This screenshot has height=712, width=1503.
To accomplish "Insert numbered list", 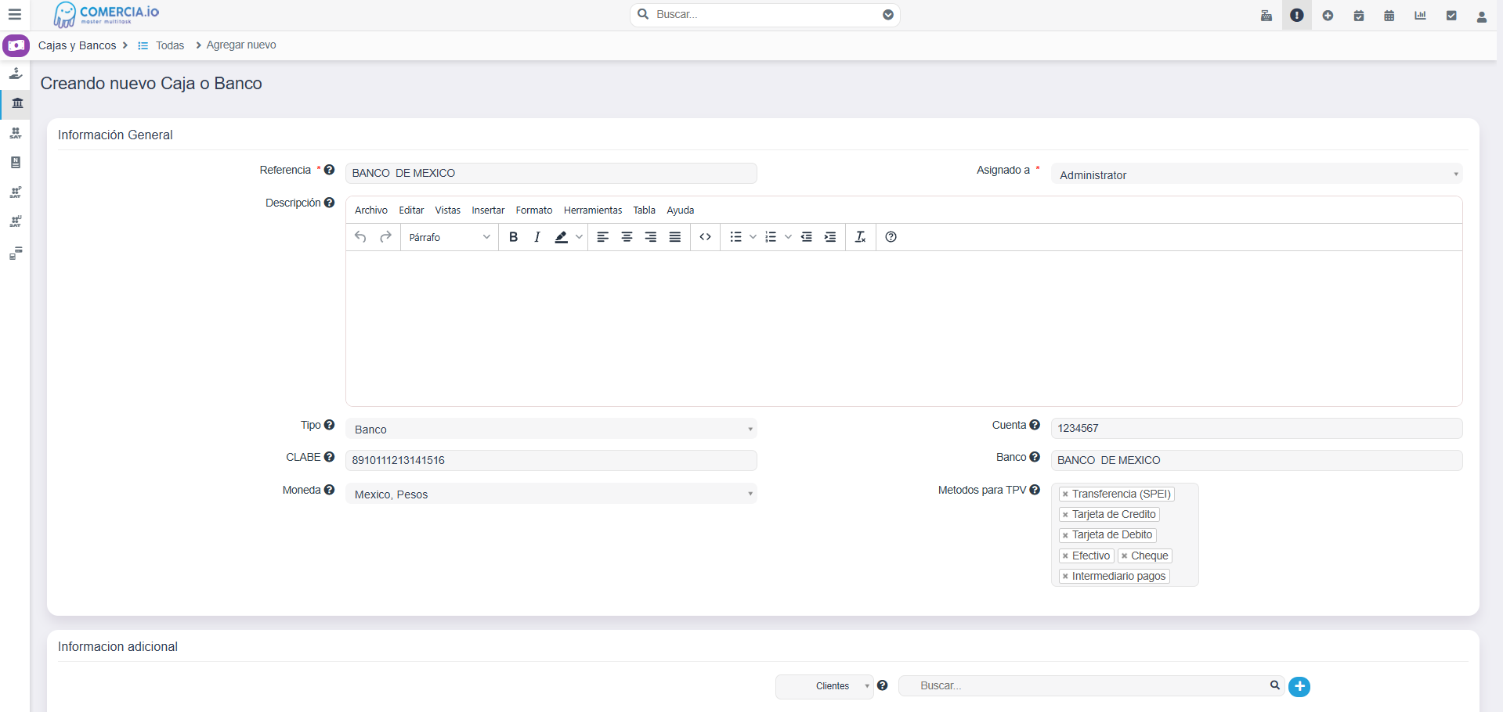I will click(771, 237).
